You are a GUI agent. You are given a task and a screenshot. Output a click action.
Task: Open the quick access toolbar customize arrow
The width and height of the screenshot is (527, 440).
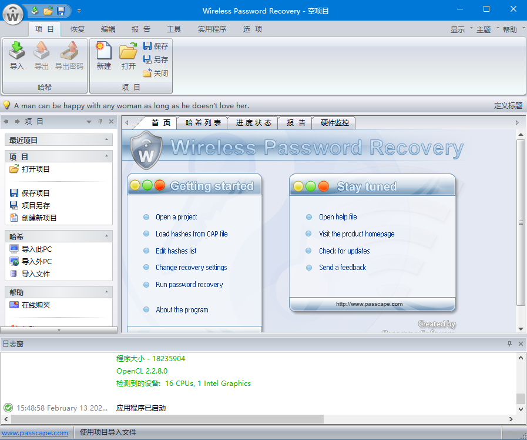coord(79,11)
